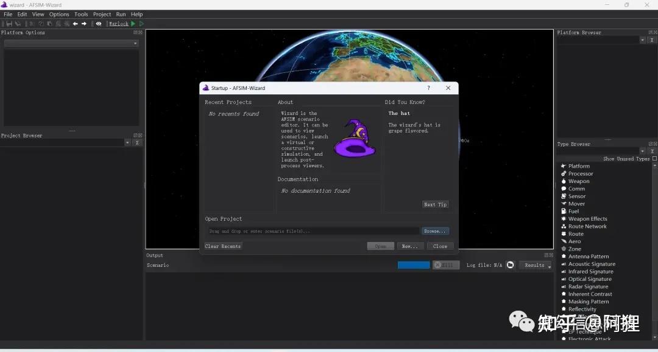Open the Help menu
Screen dimensions: 658x352
(137, 14)
